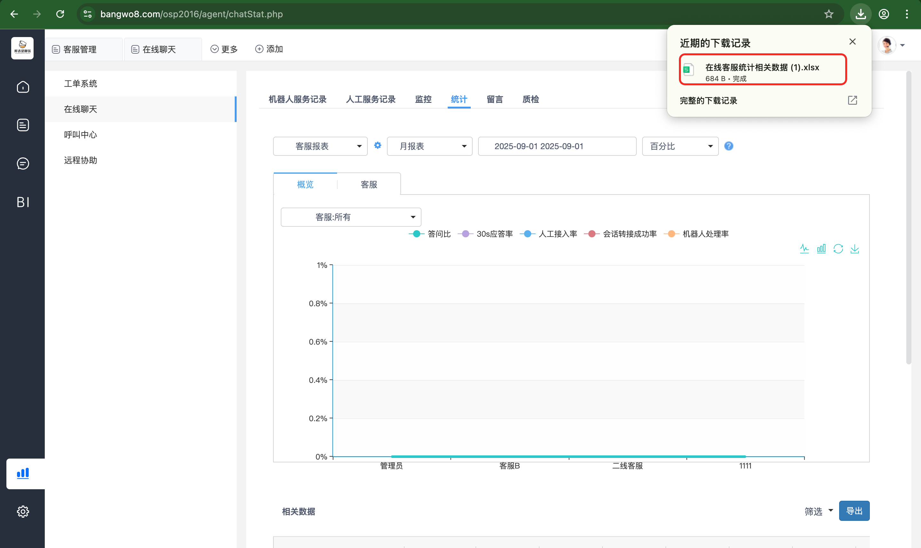Open the 客服报表 dropdown
The height and width of the screenshot is (548, 921).
click(320, 146)
